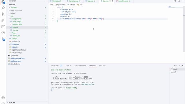
Task: Open the DEBUG CONSOLE panel tab
Action: pos(80,66)
